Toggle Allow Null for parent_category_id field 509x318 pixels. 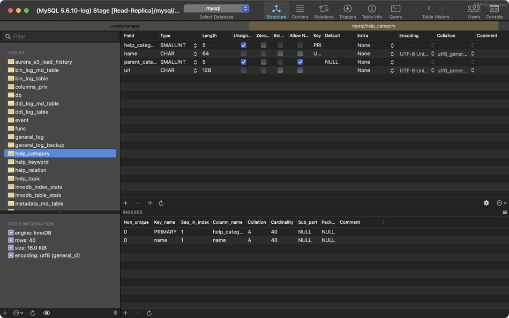click(x=300, y=62)
